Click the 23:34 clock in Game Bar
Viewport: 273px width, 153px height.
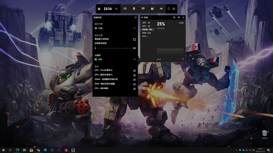pos(107,9)
